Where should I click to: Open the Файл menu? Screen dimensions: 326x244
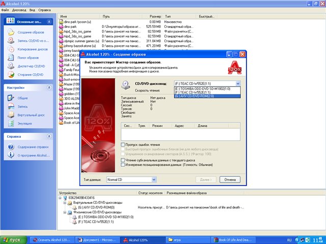pyautogui.click(x=5, y=10)
